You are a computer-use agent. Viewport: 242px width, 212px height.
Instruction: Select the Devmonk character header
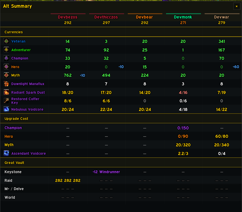pyautogui.click(x=183, y=17)
